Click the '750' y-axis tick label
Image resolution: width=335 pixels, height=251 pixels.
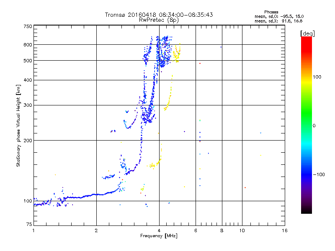[28, 26]
